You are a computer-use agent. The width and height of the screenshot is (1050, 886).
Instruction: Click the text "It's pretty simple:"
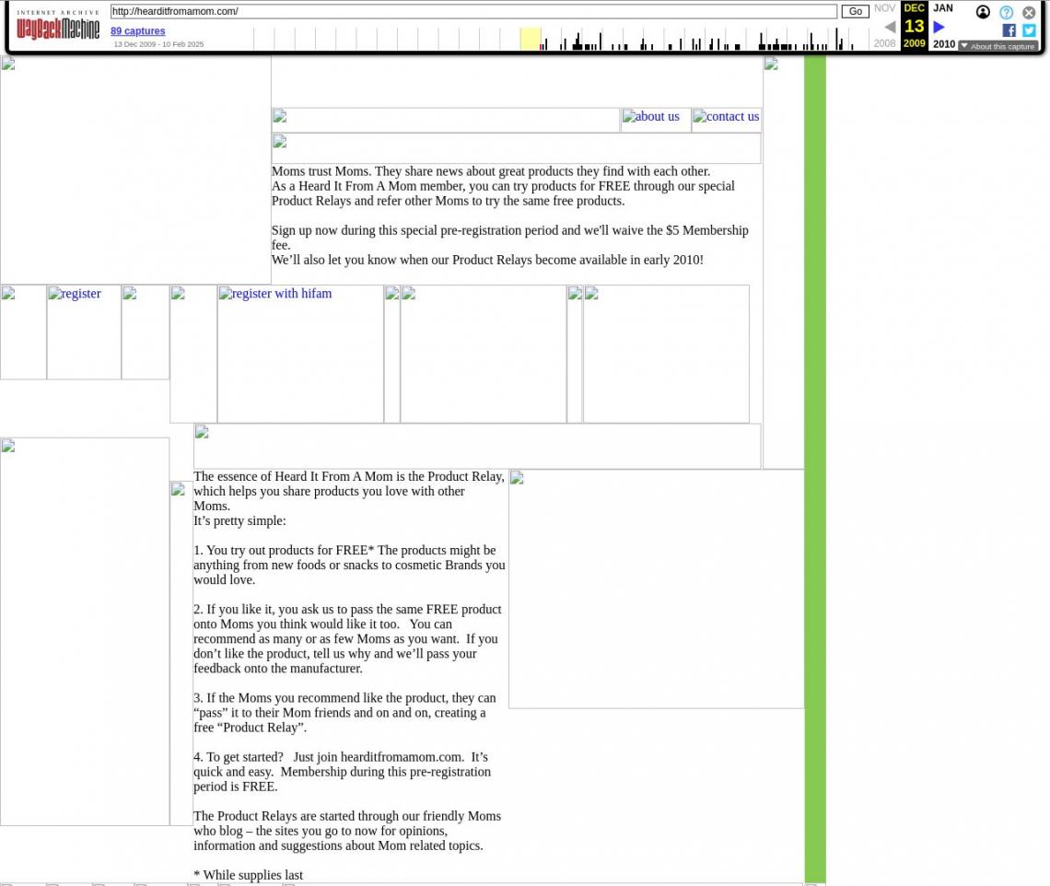(x=239, y=521)
